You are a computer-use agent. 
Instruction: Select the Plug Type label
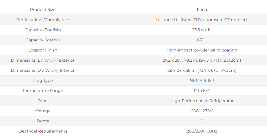(43, 80)
